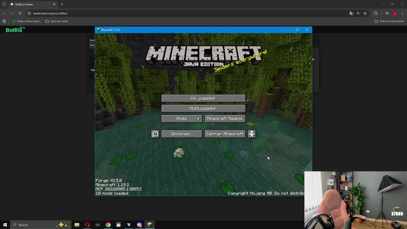Switch to Minecraft grass block taskbar icon
Viewport: 407px width, 229px height.
click(149, 225)
